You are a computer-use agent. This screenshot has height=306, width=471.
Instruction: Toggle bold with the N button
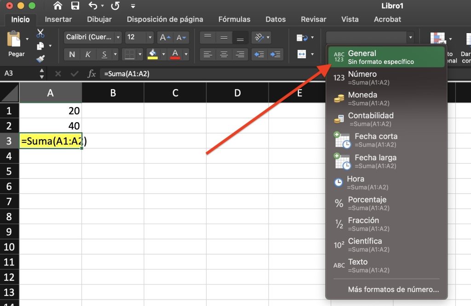click(72, 54)
